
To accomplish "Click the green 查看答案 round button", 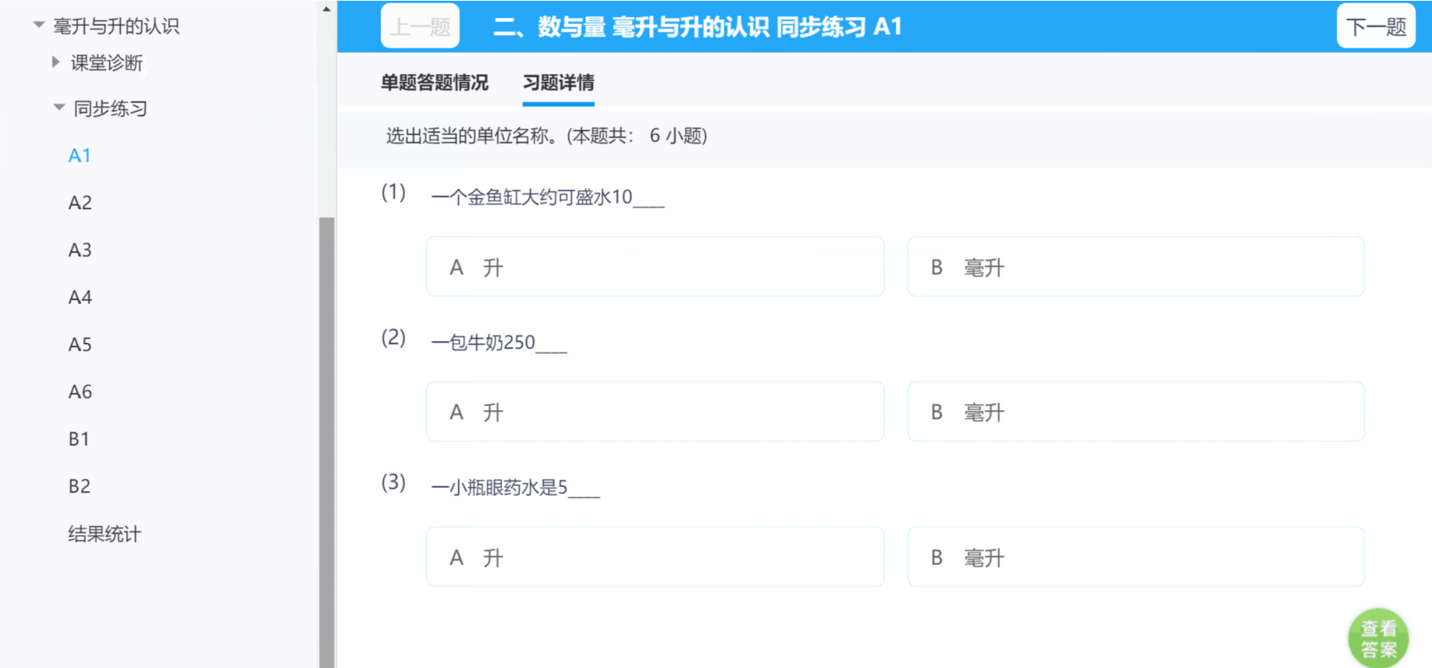I will point(1378,638).
